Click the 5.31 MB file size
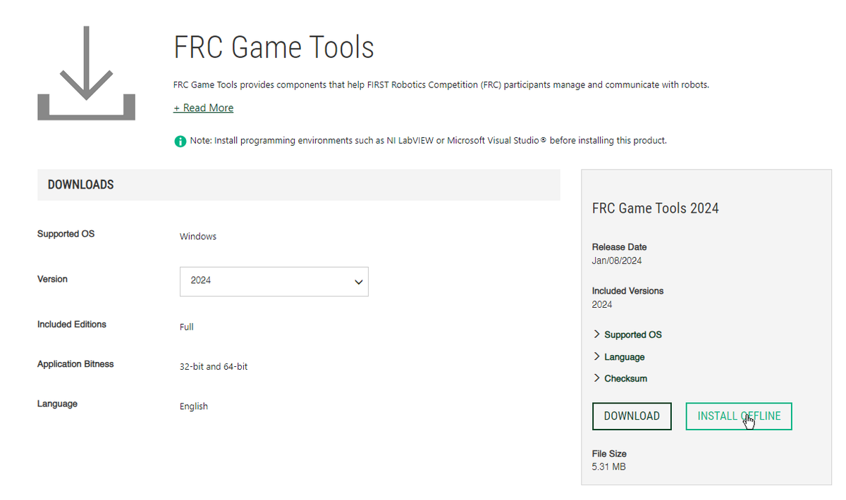The image size is (846, 500). point(608,467)
